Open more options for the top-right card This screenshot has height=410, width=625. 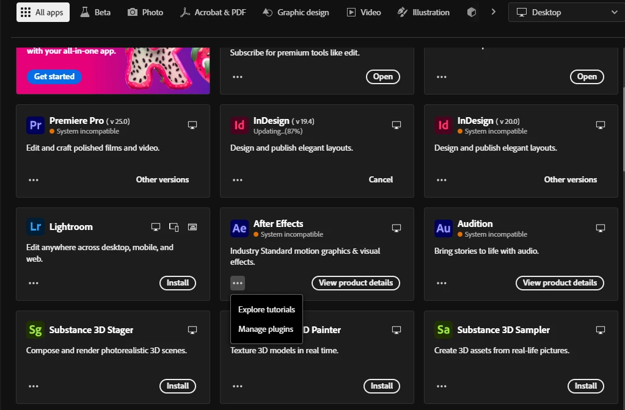442,77
